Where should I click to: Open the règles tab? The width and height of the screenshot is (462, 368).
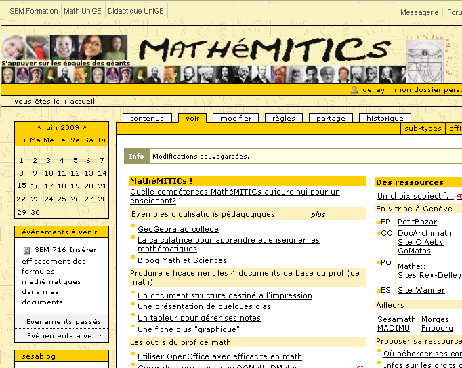[x=284, y=118]
